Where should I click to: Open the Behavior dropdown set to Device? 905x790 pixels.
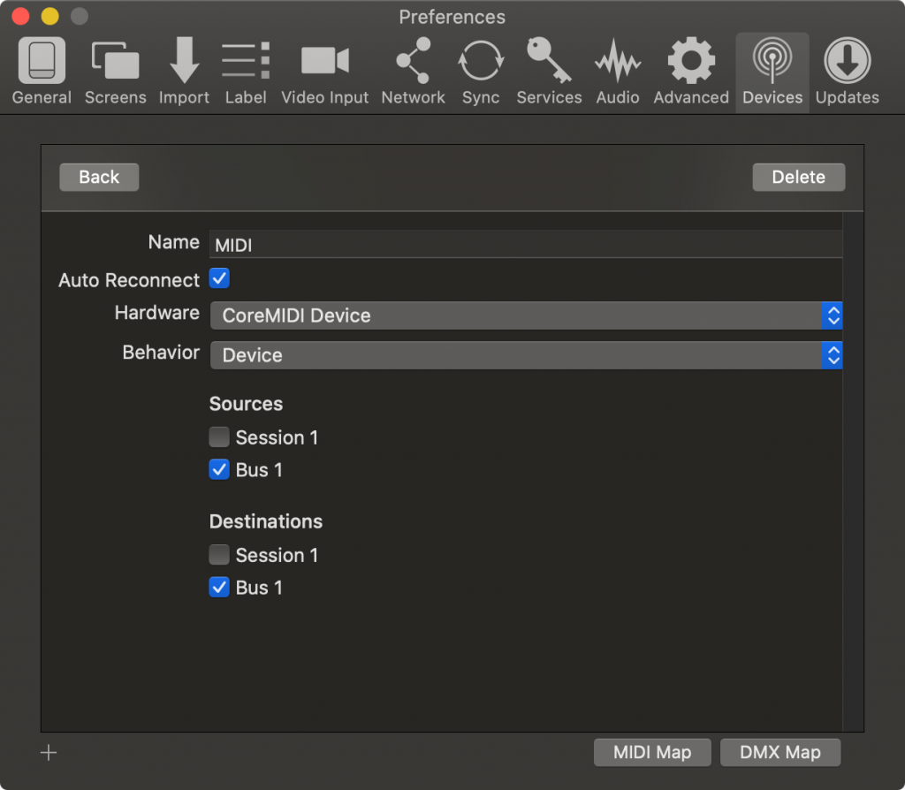tap(526, 355)
